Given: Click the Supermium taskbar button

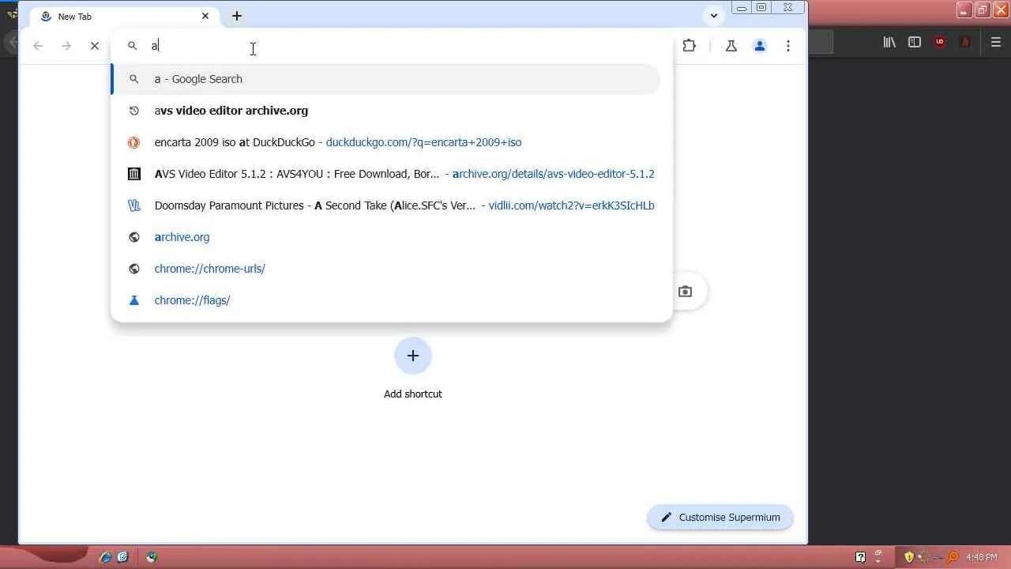Looking at the screenshot, I should pos(152,557).
